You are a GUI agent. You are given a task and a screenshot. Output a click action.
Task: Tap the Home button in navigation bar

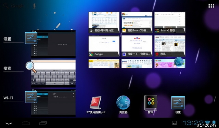[x=26, y=123]
